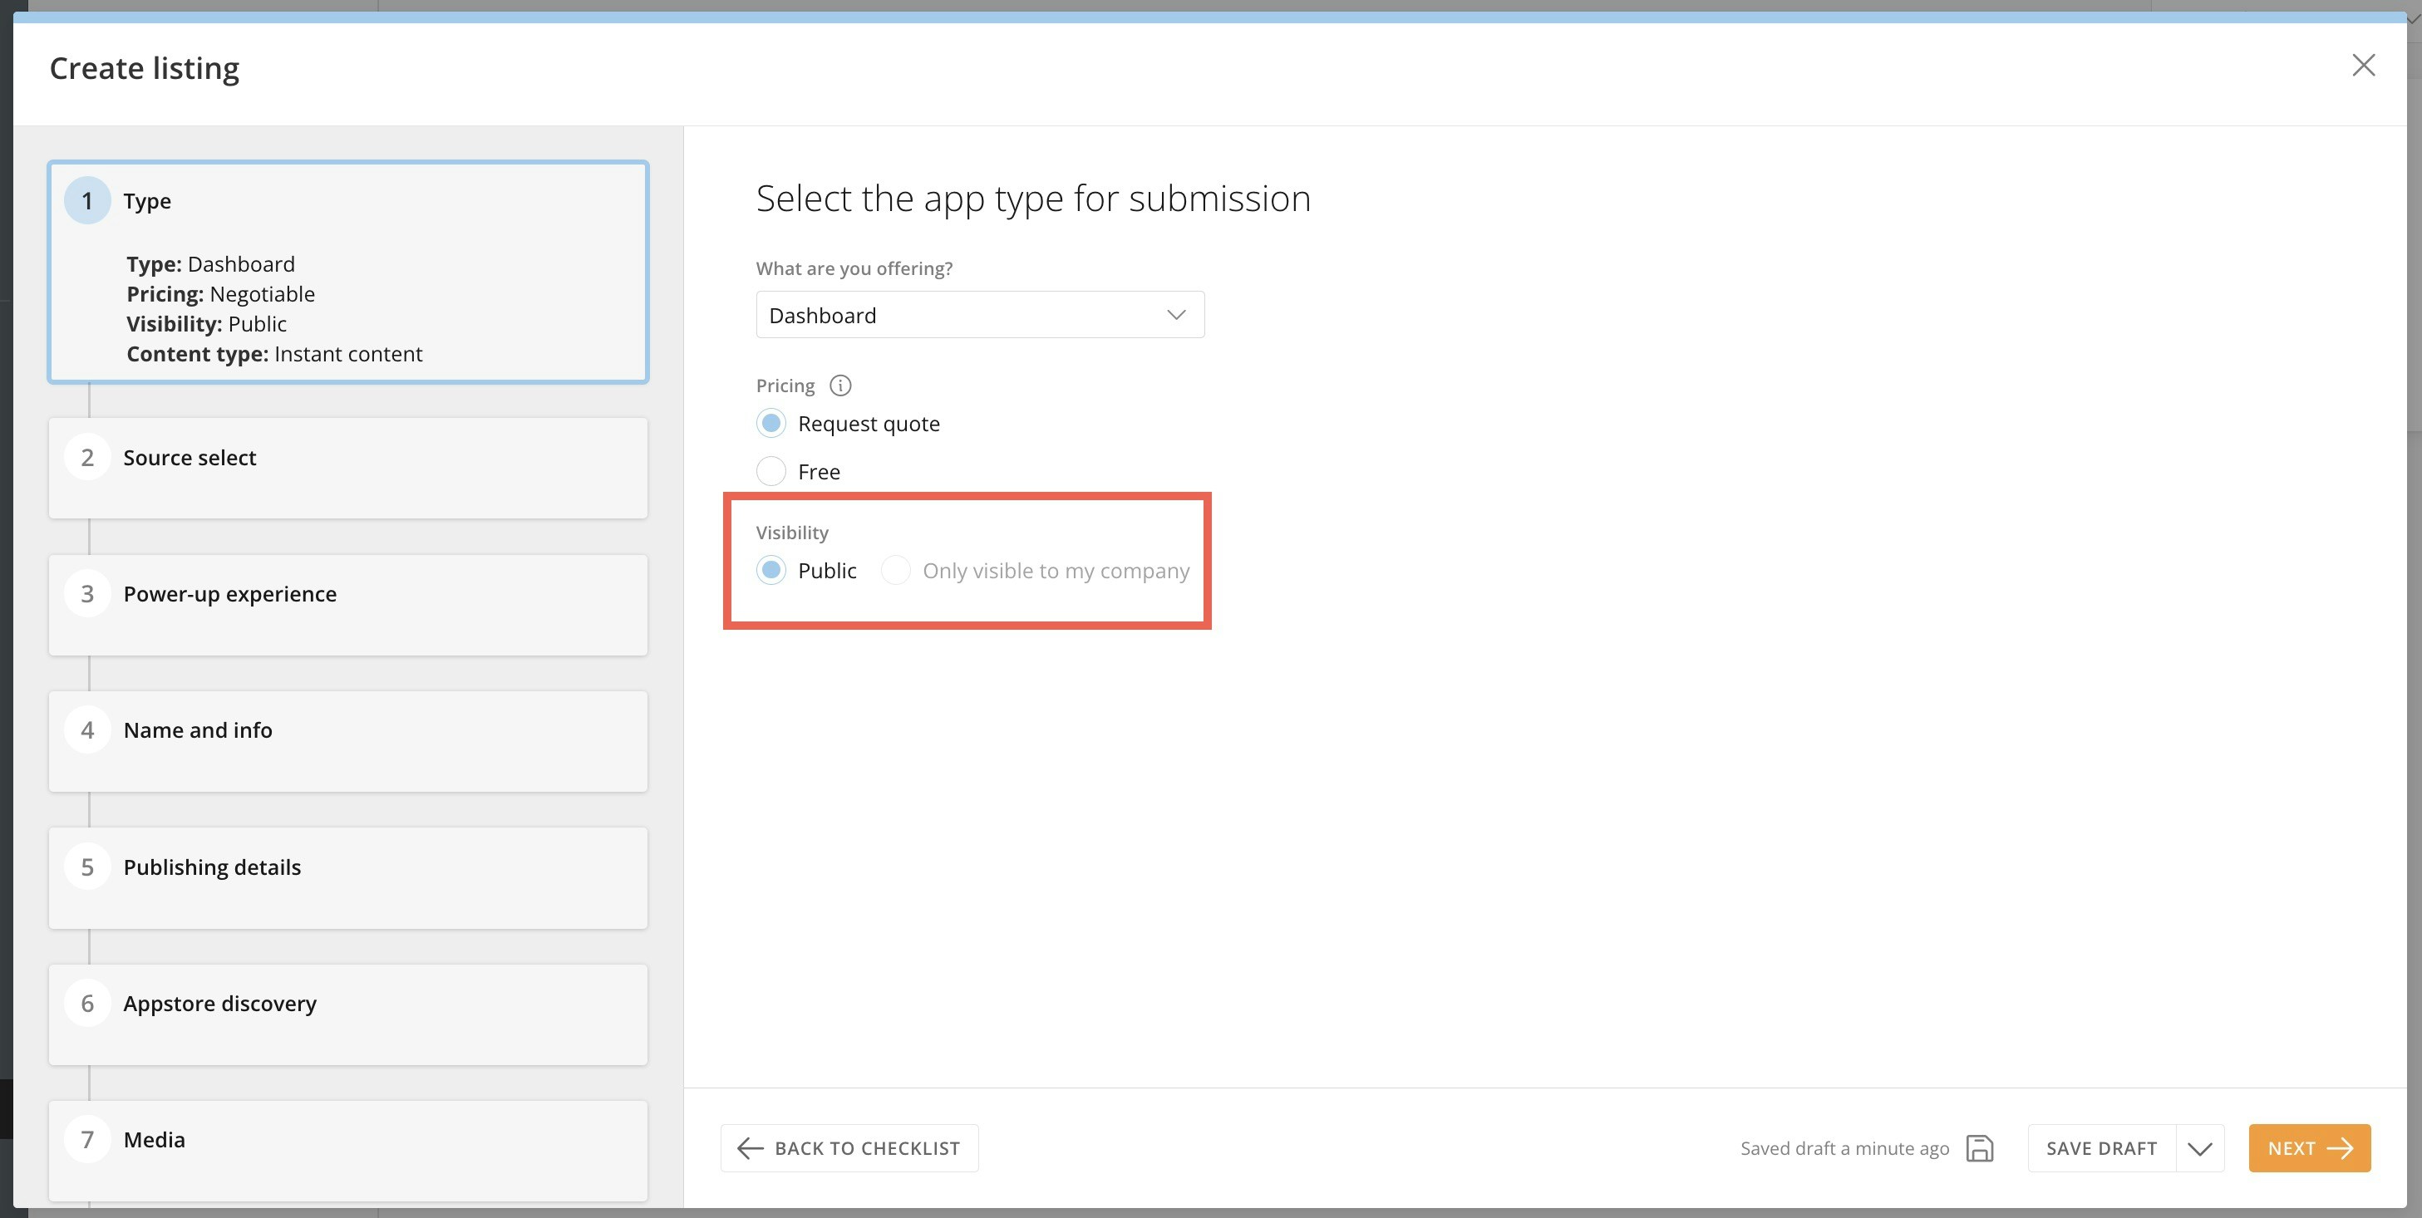Click the Pricing info icon
This screenshot has height=1218, width=2422.
pos(839,386)
